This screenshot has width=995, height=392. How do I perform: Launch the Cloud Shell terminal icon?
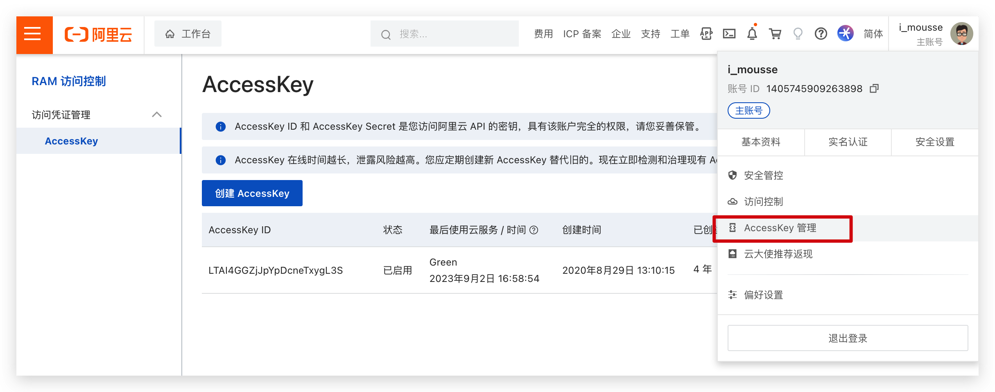pos(729,34)
